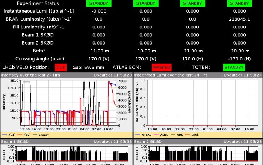Click the Delivered Lumi (nb)^-1 axis title
The height and width of the screenshot is (165, 263).
(x=137, y=102)
